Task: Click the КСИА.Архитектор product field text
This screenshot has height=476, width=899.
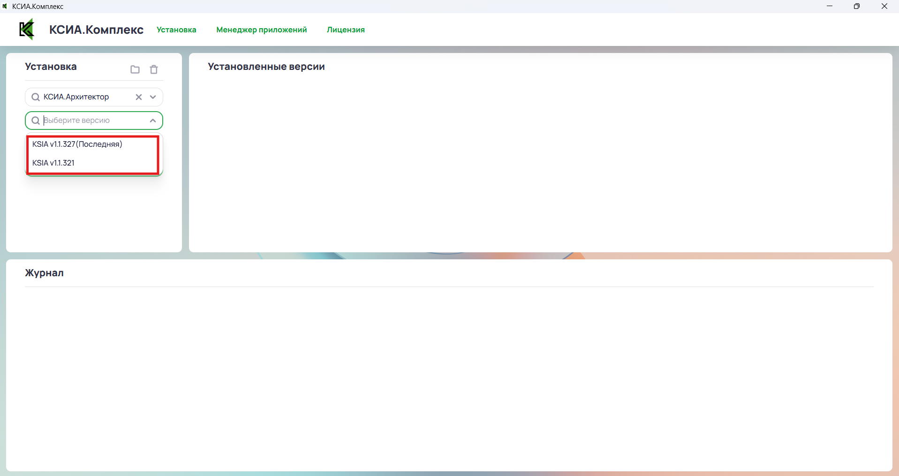Action: (76, 97)
